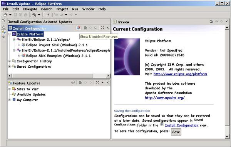Click Home icon in Feature Updates view
Viewport: 231px width, 147px height.
pyautogui.click(x=80, y=82)
